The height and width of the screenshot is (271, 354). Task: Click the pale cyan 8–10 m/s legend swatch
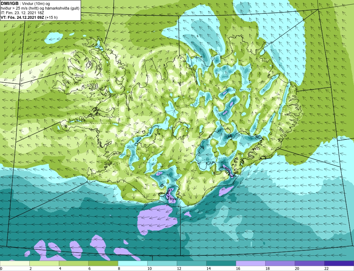tap(133, 263)
